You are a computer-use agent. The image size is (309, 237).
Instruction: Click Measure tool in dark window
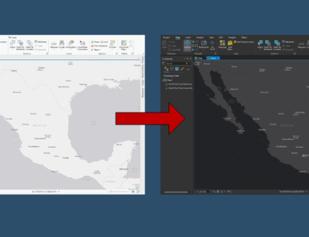pyautogui.click(x=302, y=45)
